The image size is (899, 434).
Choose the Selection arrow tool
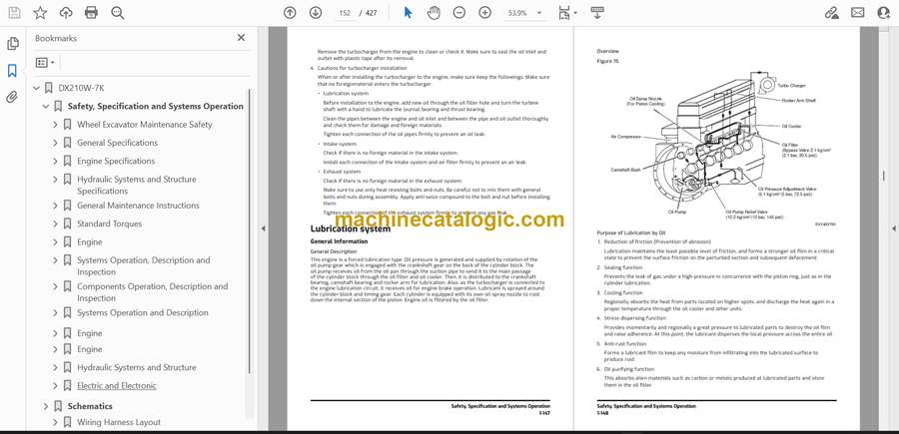pyautogui.click(x=408, y=13)
